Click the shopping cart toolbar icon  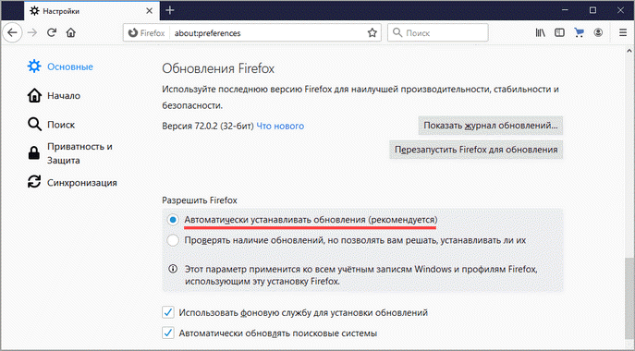[580, 33]
